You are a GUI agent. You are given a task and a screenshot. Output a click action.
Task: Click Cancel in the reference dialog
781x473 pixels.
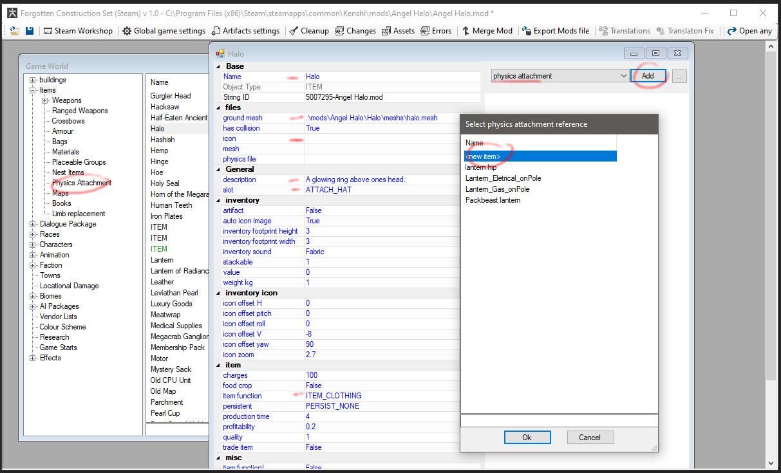click(590, 438)
